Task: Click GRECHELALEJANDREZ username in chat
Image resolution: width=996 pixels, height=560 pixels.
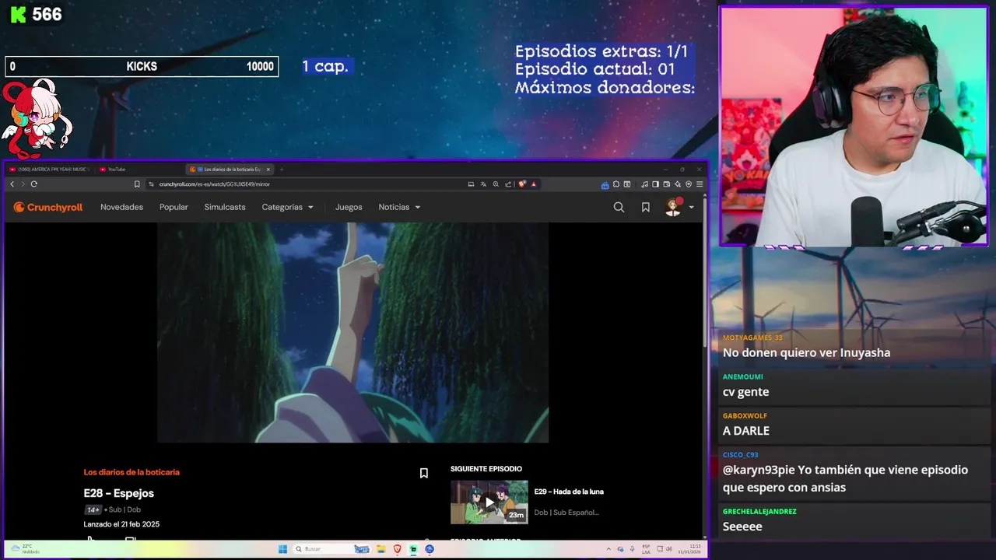Action: tap(759, 512)
